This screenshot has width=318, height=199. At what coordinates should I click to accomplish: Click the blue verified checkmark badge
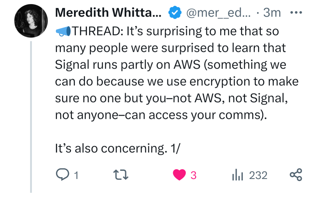tap(174, 13)
